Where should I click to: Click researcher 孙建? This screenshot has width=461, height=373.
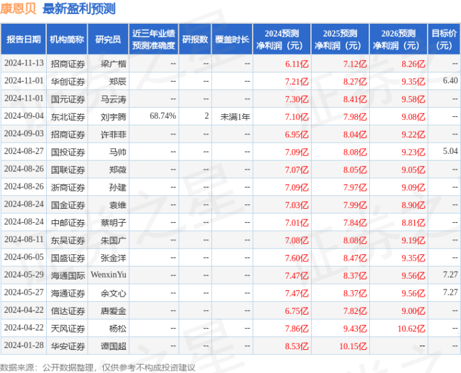pos(117,187)
